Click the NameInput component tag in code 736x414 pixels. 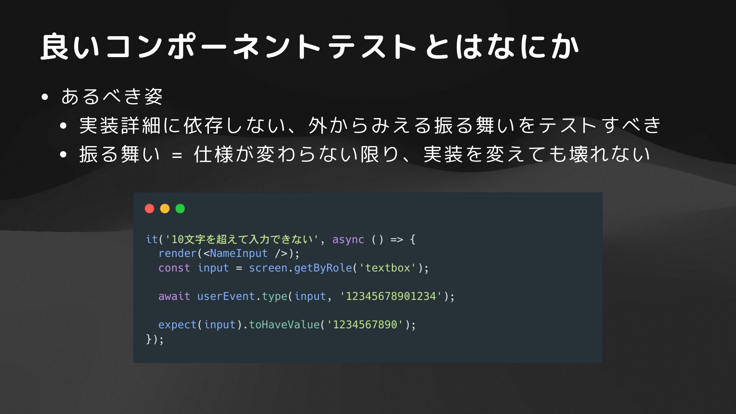tap(238, 253)
